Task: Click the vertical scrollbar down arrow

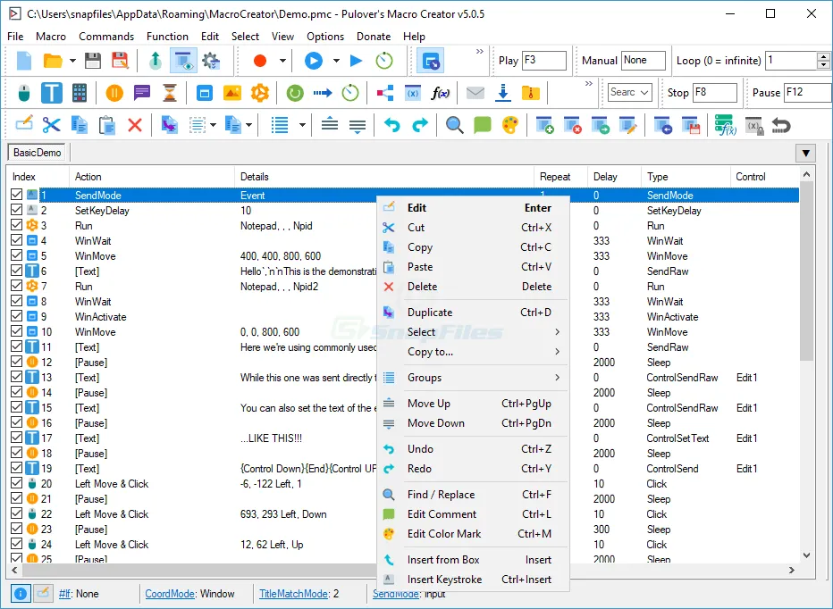Action: [x=806, y=555]
